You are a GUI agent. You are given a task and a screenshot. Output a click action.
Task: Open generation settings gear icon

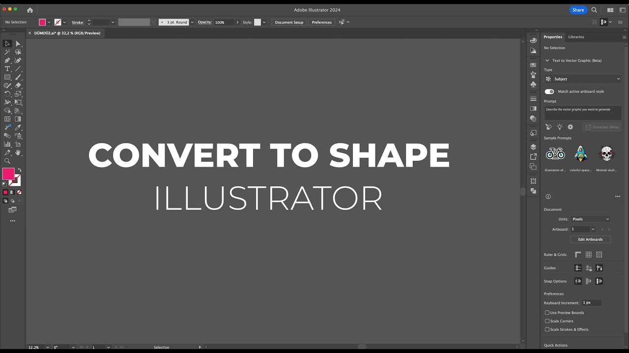570,127
